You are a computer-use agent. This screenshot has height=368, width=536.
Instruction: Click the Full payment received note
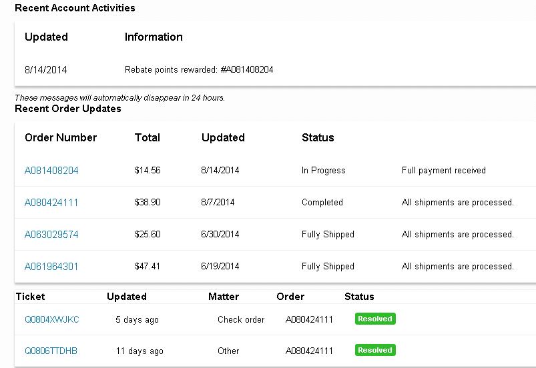pyautogui.click(x=443, y=171)
